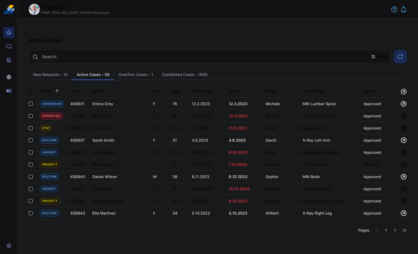Image resolution: width=418 pixels, height=254 pixels.
Task: Click the refresh cases button
Action: pyautogui.click(x=400, y=57)
